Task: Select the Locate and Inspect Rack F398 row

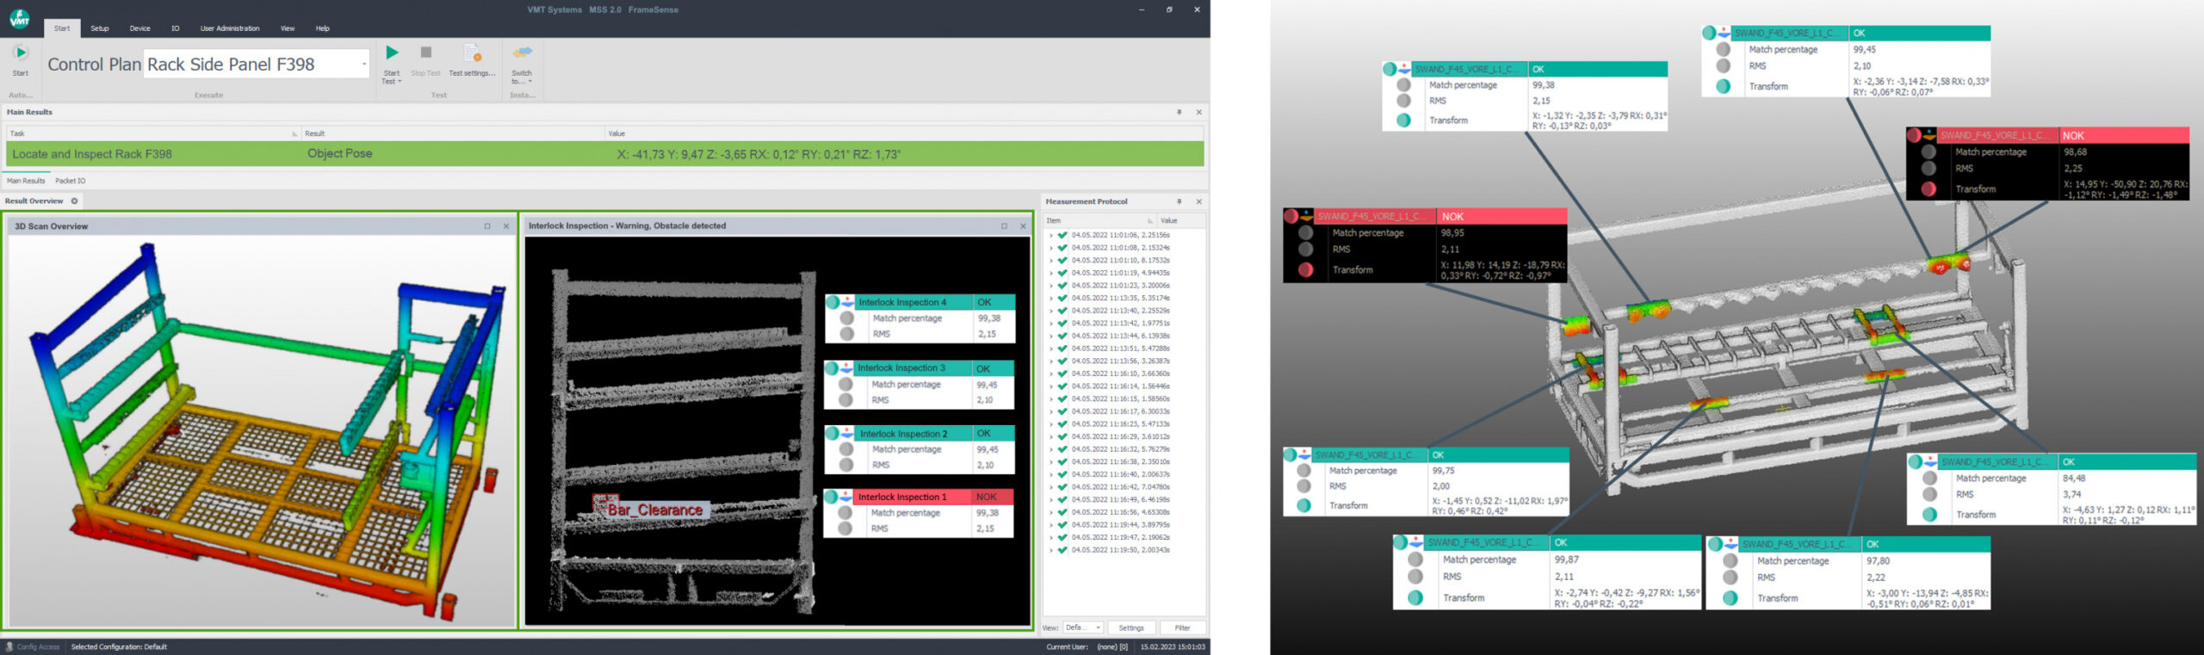Action: tap(92, 154)
